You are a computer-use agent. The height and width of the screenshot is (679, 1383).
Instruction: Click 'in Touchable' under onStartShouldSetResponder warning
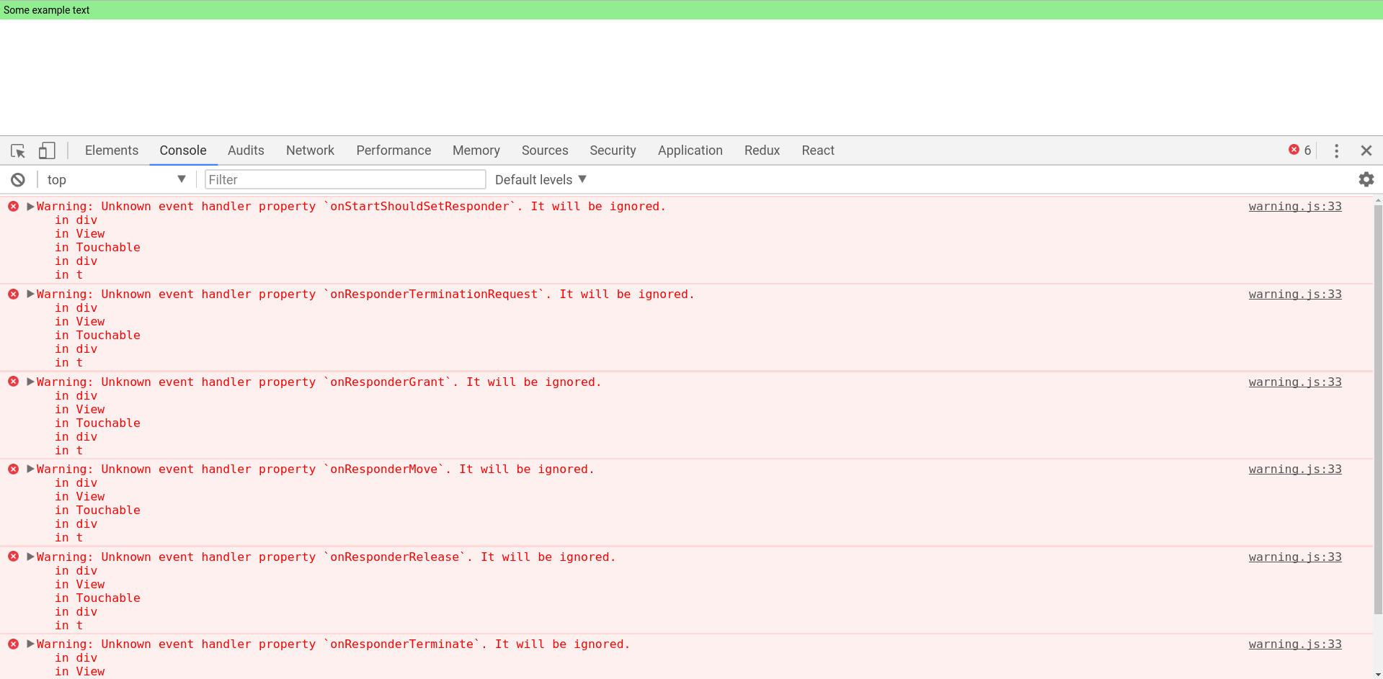pyautogui.click(x=97, y=248)
